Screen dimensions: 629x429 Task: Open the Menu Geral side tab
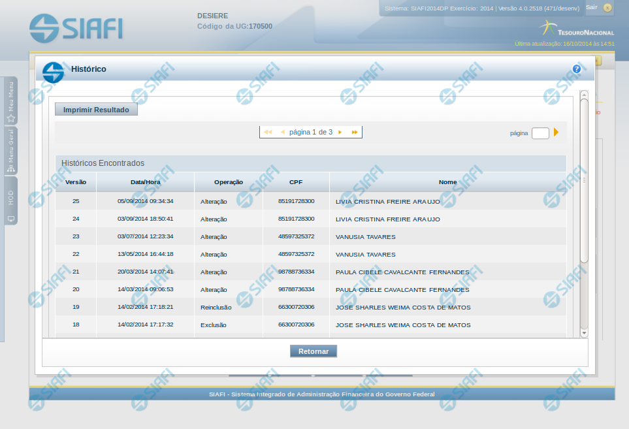pyautogui.click(x=11, y=151)
